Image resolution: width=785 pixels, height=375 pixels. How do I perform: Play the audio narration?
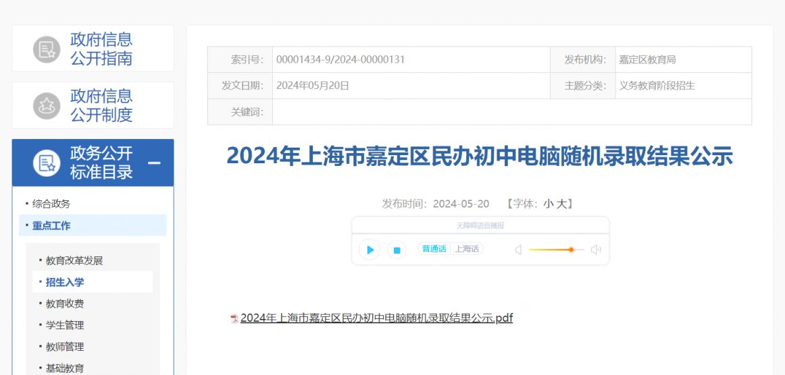(x=370, y=250)
